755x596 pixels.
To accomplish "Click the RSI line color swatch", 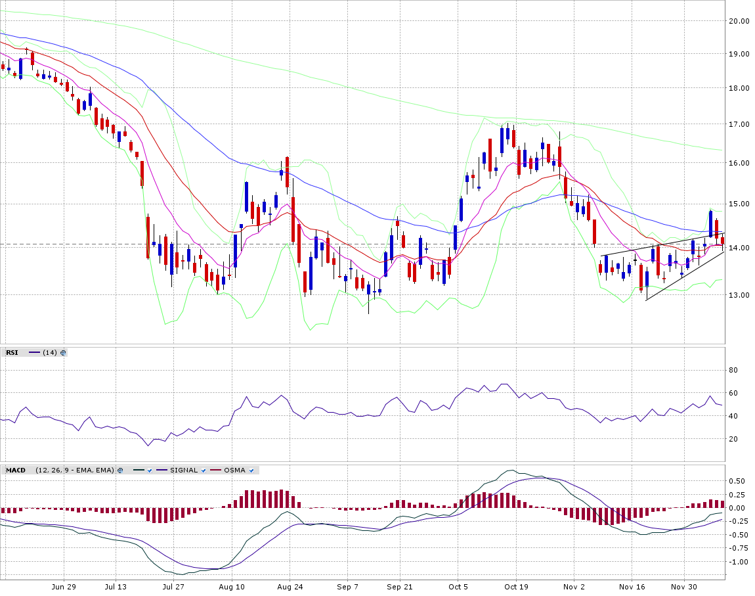I will pyautogui.click(x=34, y=353).
